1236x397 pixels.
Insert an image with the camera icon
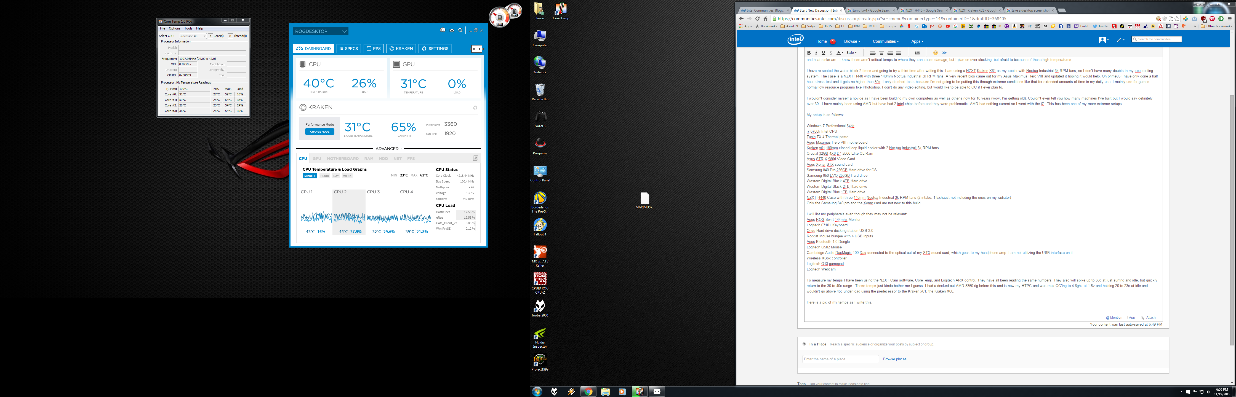pos(917,53)
